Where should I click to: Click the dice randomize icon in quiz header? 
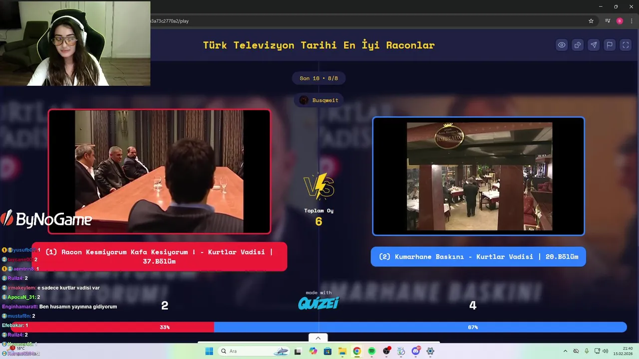578,45
